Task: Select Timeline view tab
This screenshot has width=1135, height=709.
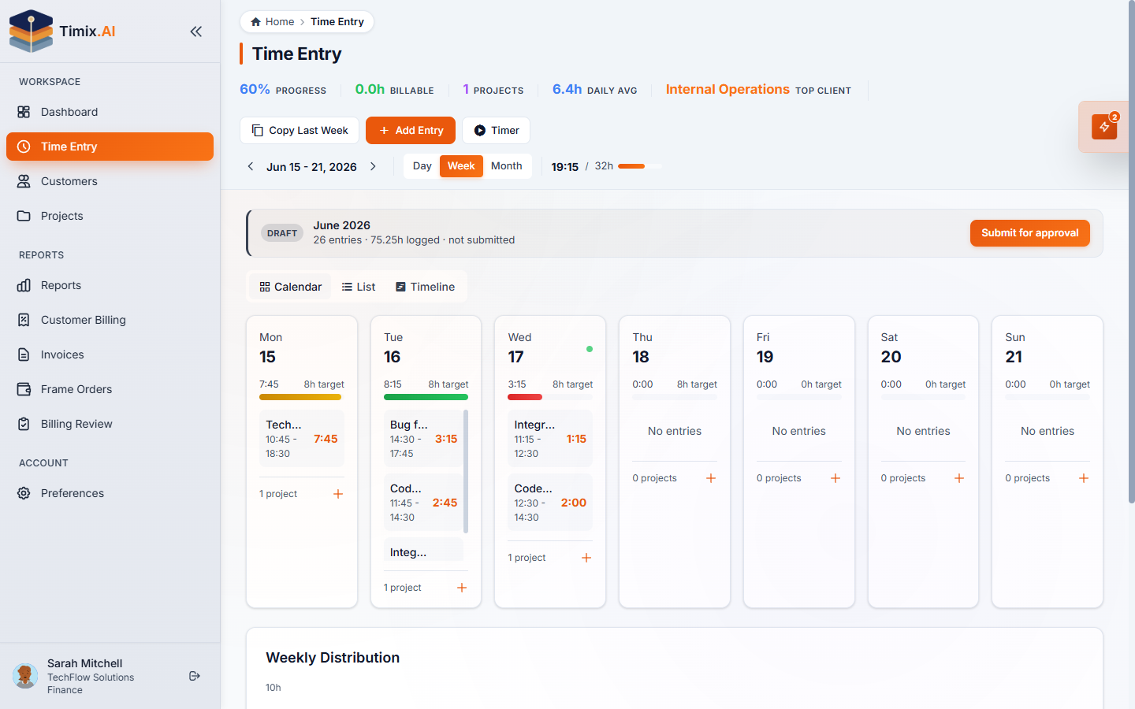Action: tap(425, 287)
